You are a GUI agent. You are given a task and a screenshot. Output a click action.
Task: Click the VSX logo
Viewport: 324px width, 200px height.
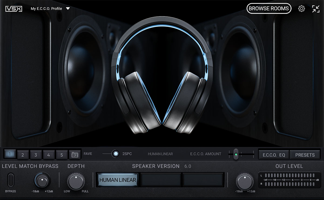pyautogui.click(x=13, y=9)
